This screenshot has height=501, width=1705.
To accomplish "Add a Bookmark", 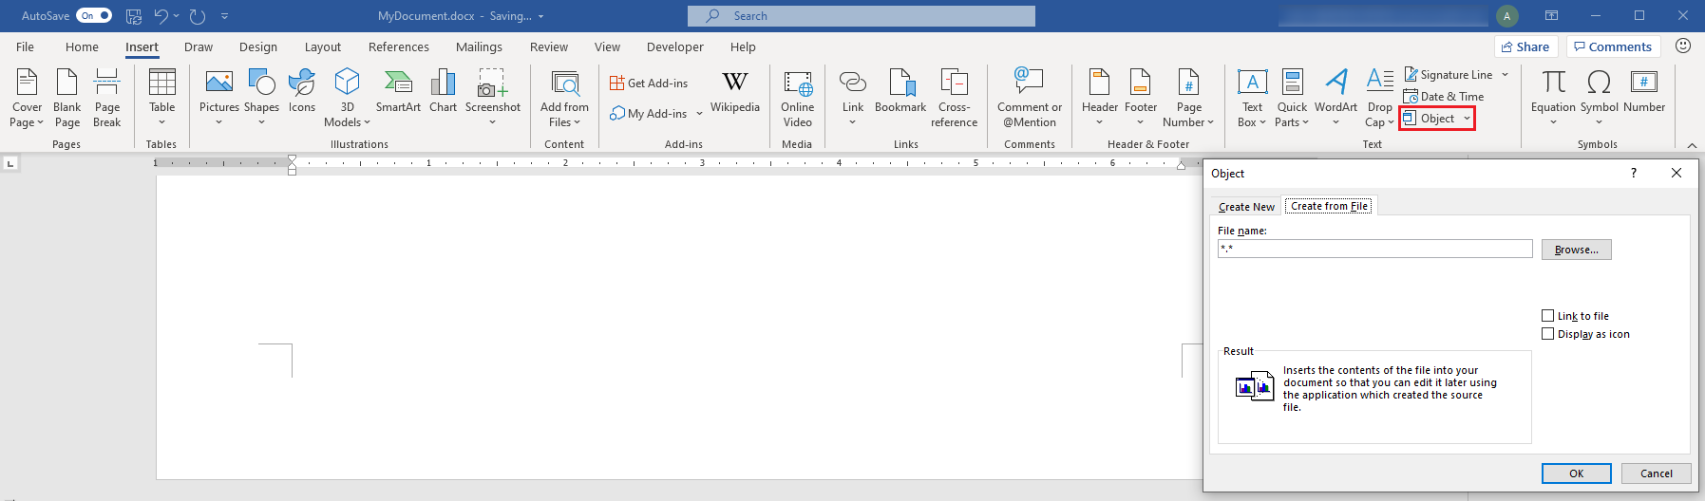I will coord(900,92).
